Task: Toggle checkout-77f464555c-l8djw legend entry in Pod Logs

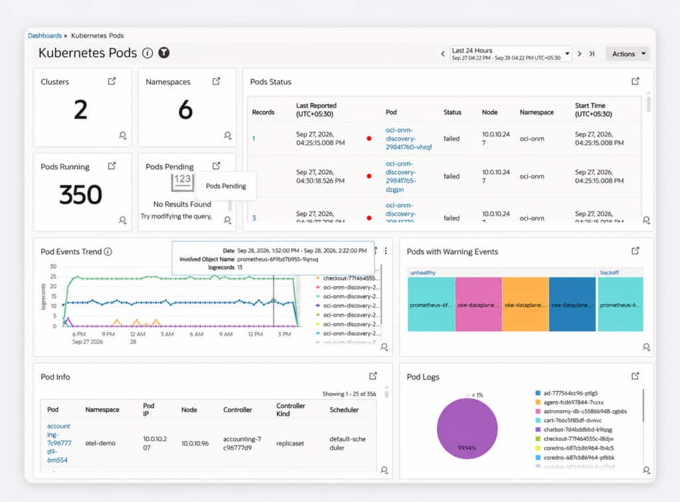Action: (574, 439)
